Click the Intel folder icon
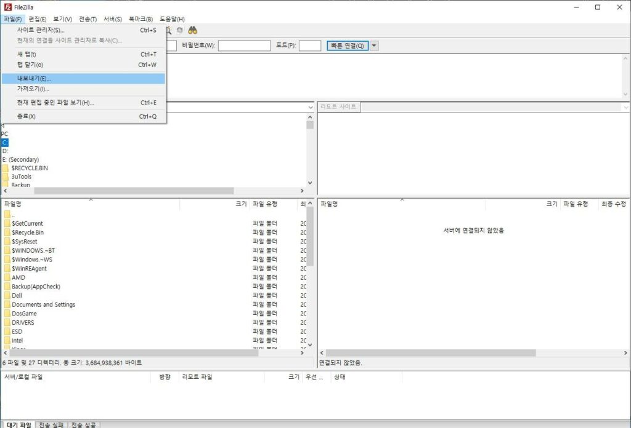The width and height of the screenshot is (631, 428). [x=7, y=341]
